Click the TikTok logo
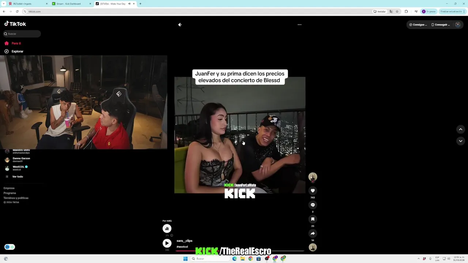 coord(15,24)
